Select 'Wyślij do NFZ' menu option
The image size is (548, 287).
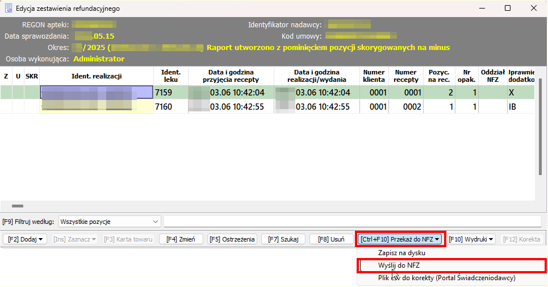coord(398,265)
